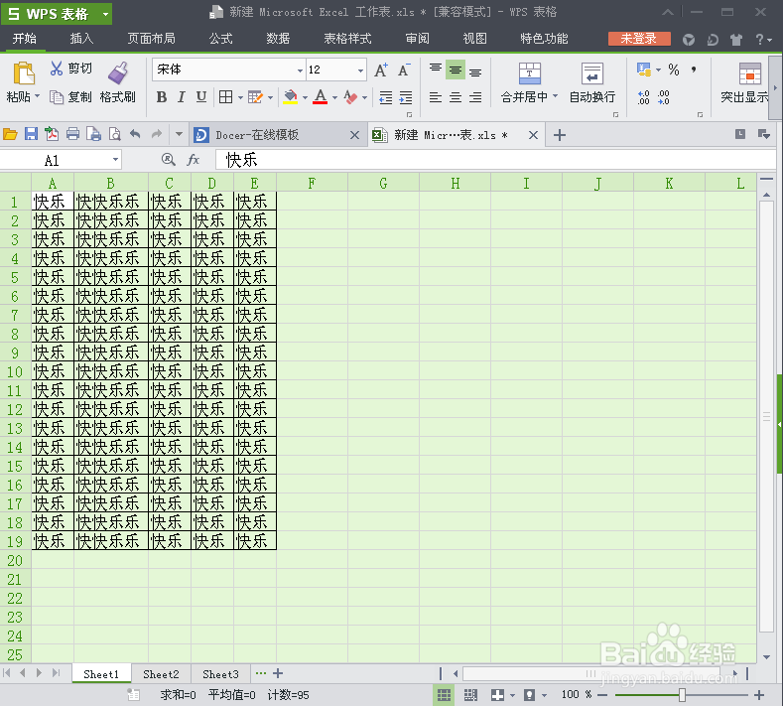
Task: Click the decrease decimal places icon
Action: pyautogui.click(x=663, y=97)
